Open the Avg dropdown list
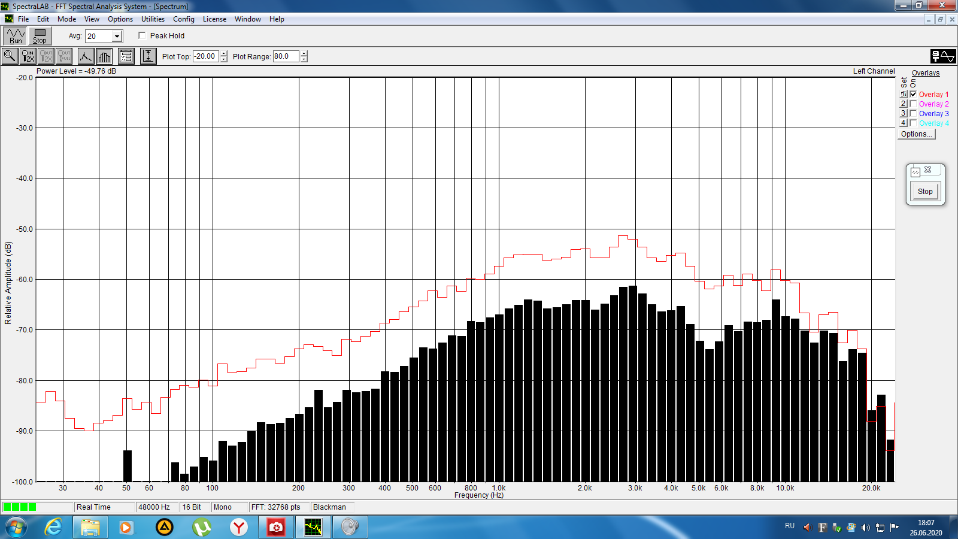 coord(117,37)
